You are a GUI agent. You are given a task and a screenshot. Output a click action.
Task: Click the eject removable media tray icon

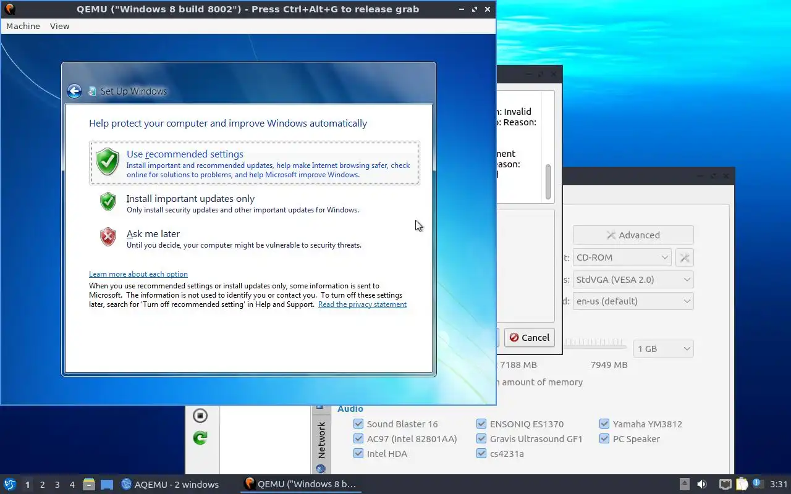(x=685, y=484)
